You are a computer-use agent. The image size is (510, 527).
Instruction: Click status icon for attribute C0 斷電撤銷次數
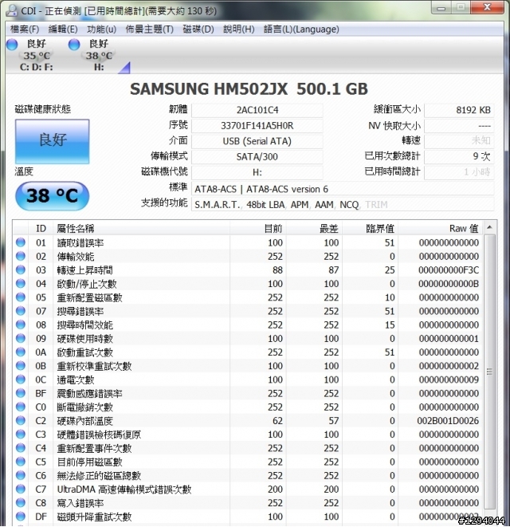tap(21, 407)
